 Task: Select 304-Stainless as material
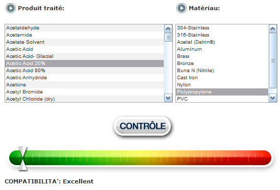[222, 28]
